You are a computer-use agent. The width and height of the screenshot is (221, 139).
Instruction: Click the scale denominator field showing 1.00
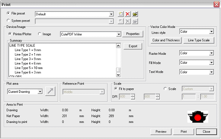tap(207, 97)
